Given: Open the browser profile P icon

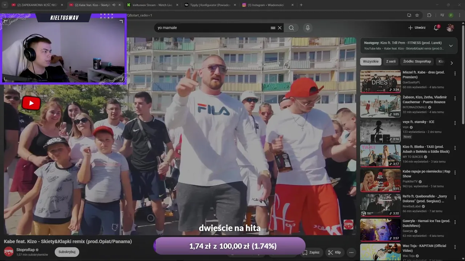Looking at the screenshot, I should click(x=451, y=15).
